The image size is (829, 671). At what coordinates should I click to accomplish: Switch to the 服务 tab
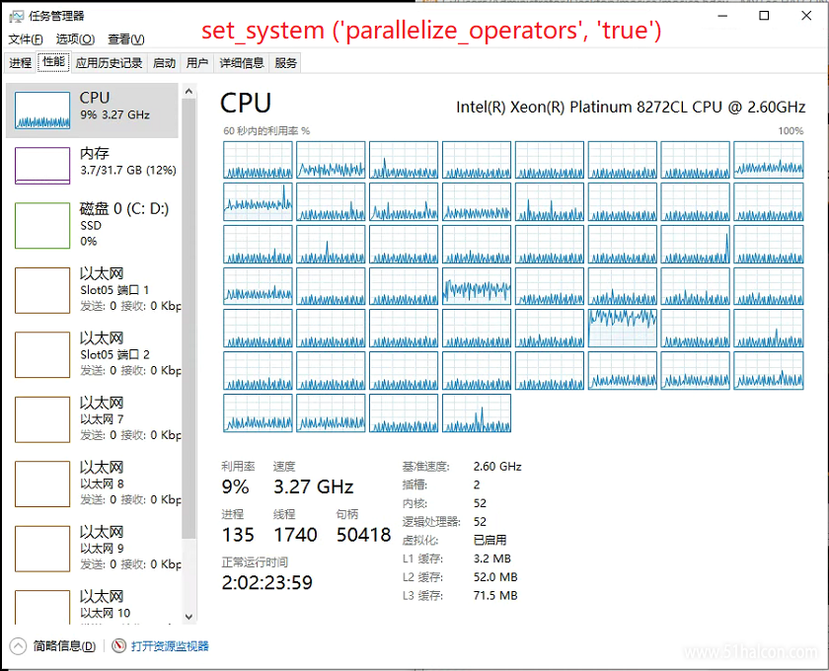pos(285,63)
